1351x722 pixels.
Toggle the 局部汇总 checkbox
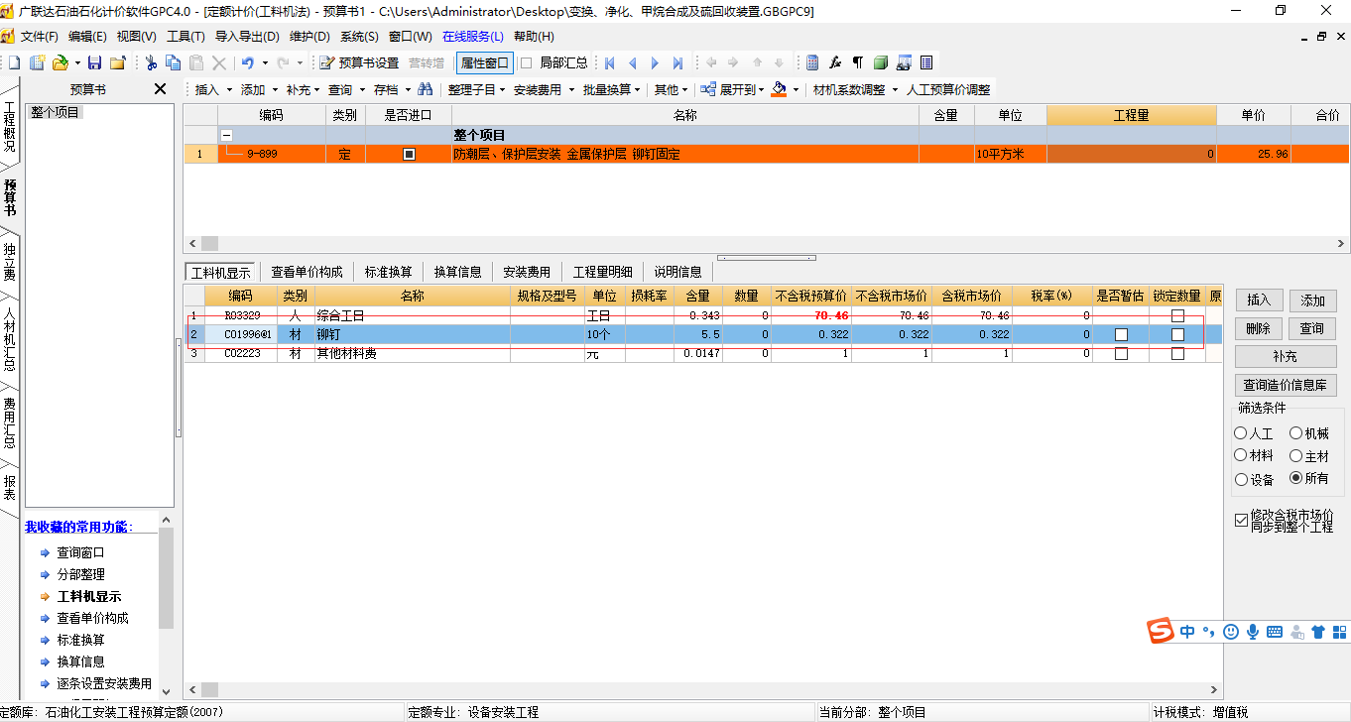(x=527, y=62)
